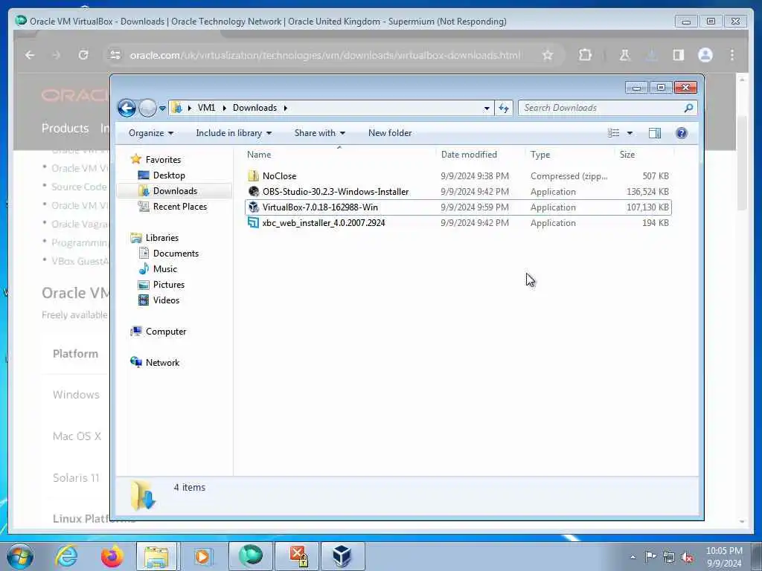Viewport: 762px width, 571px height.
Task: Click site info icon in browser address bar
Action: coord(115,55)
